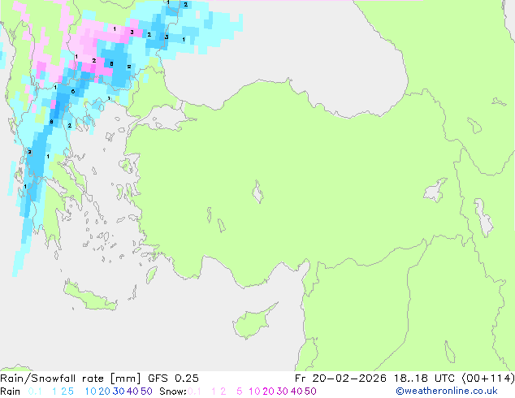515x398 pixels.
Task: Click the '18..18 UTC' time text
Action: [x=424, y=379]
